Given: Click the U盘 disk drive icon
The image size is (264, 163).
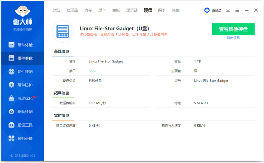Looking at the screenshot, I should (63, 31).
